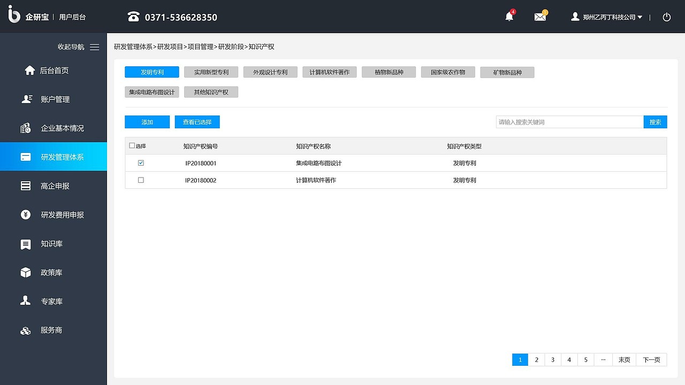
Task: Click the user avatar icon
Action: coord(575,17)
